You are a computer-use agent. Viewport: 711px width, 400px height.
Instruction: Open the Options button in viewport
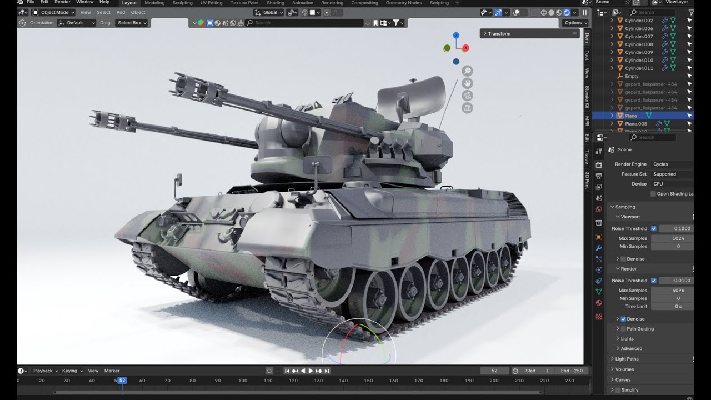[x=575, y=23]
